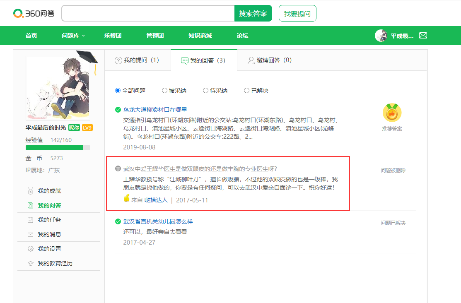
Task: Click the 问题已解决 status text
Action: 393,223
